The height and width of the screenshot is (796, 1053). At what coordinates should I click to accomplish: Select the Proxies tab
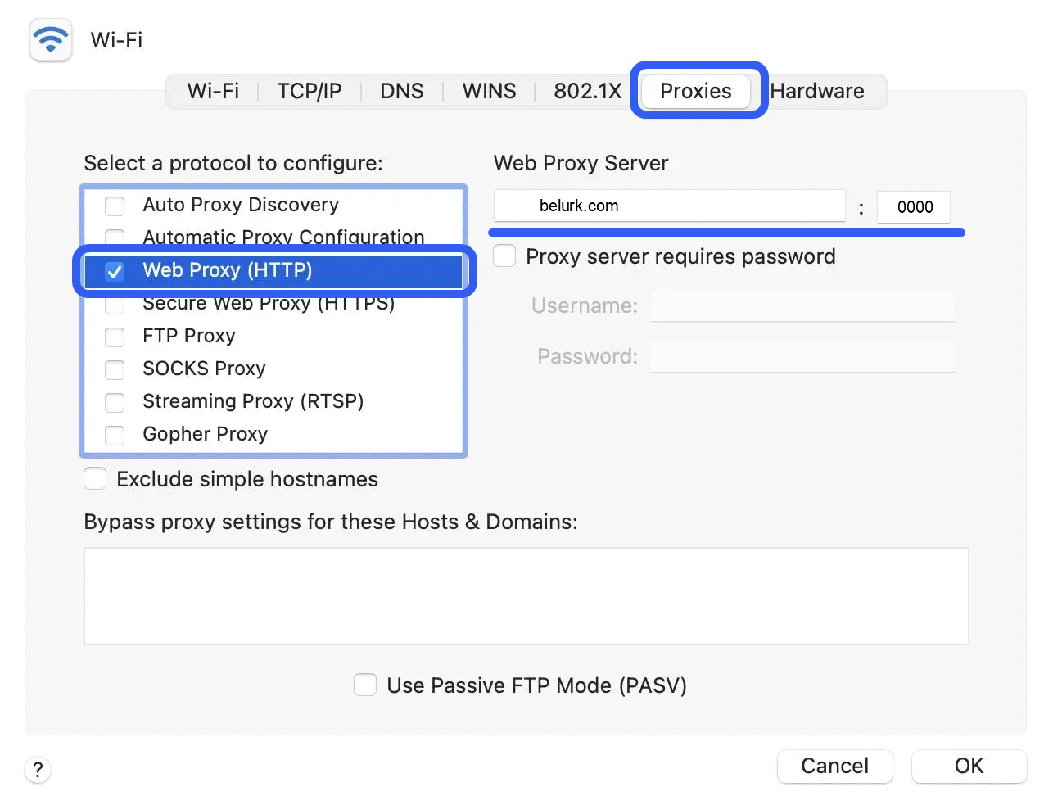point(696,91)
